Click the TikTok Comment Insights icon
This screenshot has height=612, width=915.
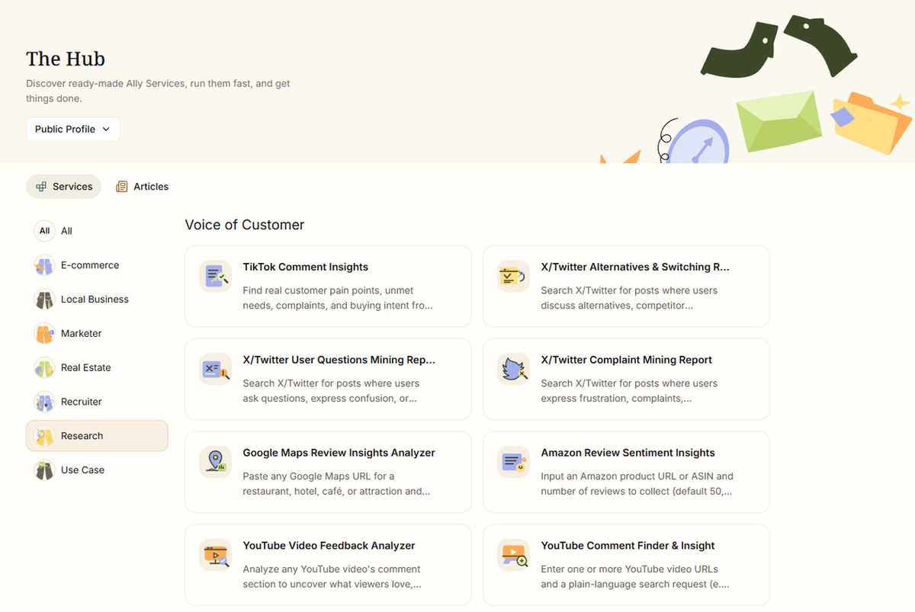tap(215, 277)
